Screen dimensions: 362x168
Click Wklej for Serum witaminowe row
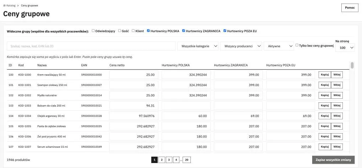click(337, 147)
